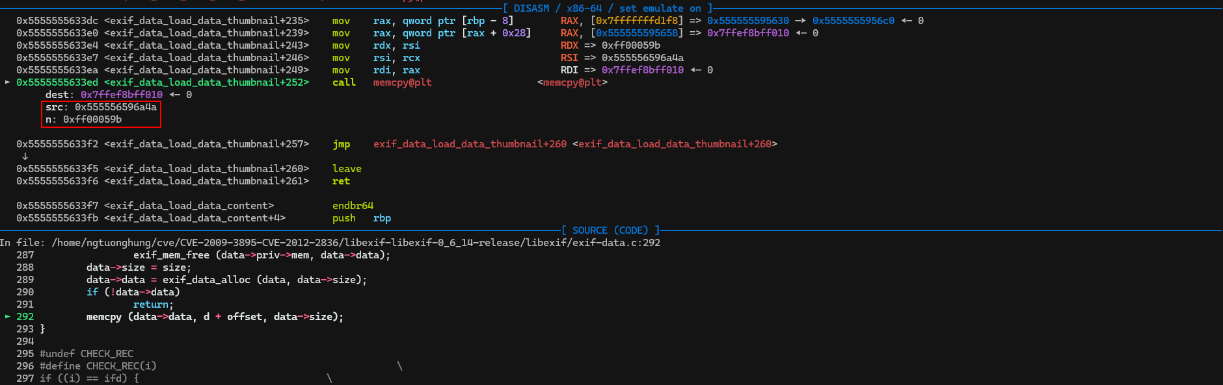
Task: Click the call mnemonic at thumbnail+252
Action: tap(343, 82)
